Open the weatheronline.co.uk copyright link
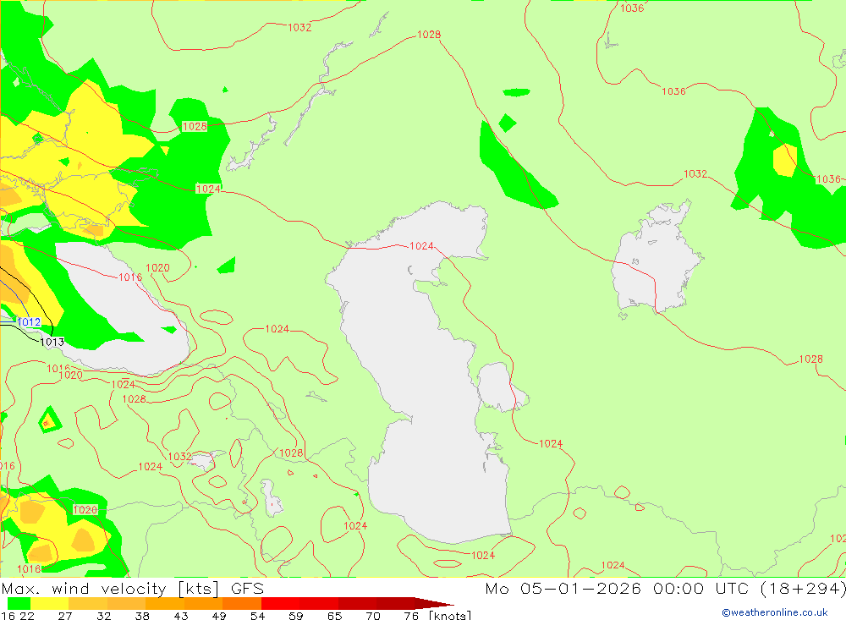 click(x=775, y=612)
